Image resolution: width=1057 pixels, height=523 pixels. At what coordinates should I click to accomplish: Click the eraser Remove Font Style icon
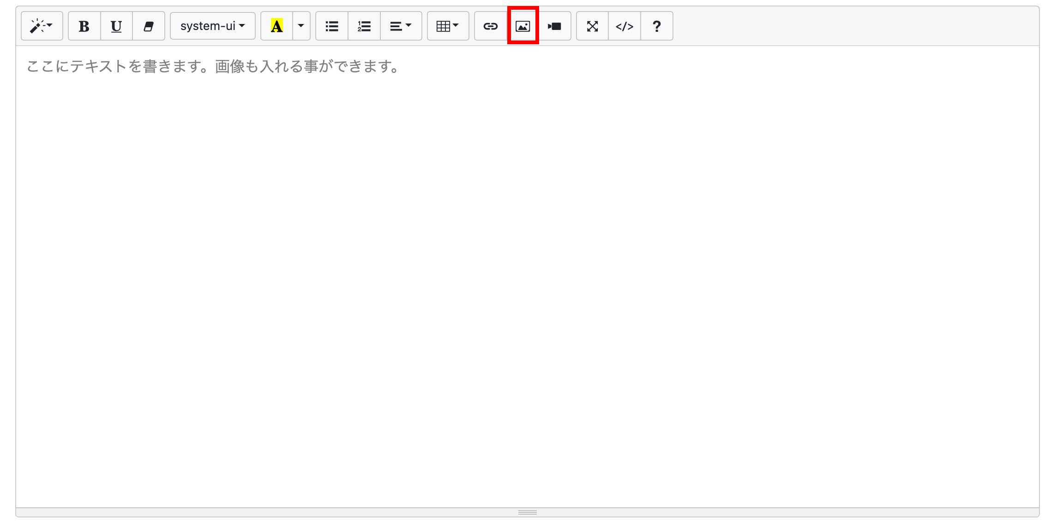coord(149,26)
